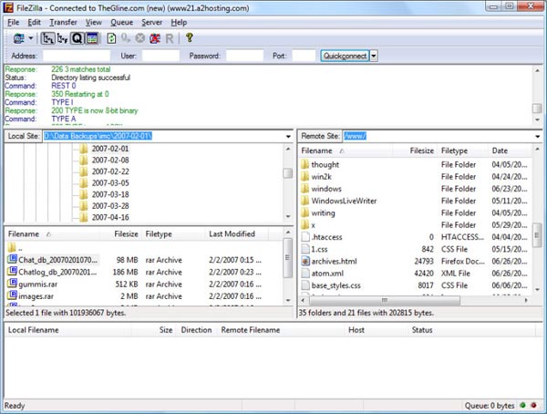
Task: Select the windows folder icon in remote list
Action: 304,189
